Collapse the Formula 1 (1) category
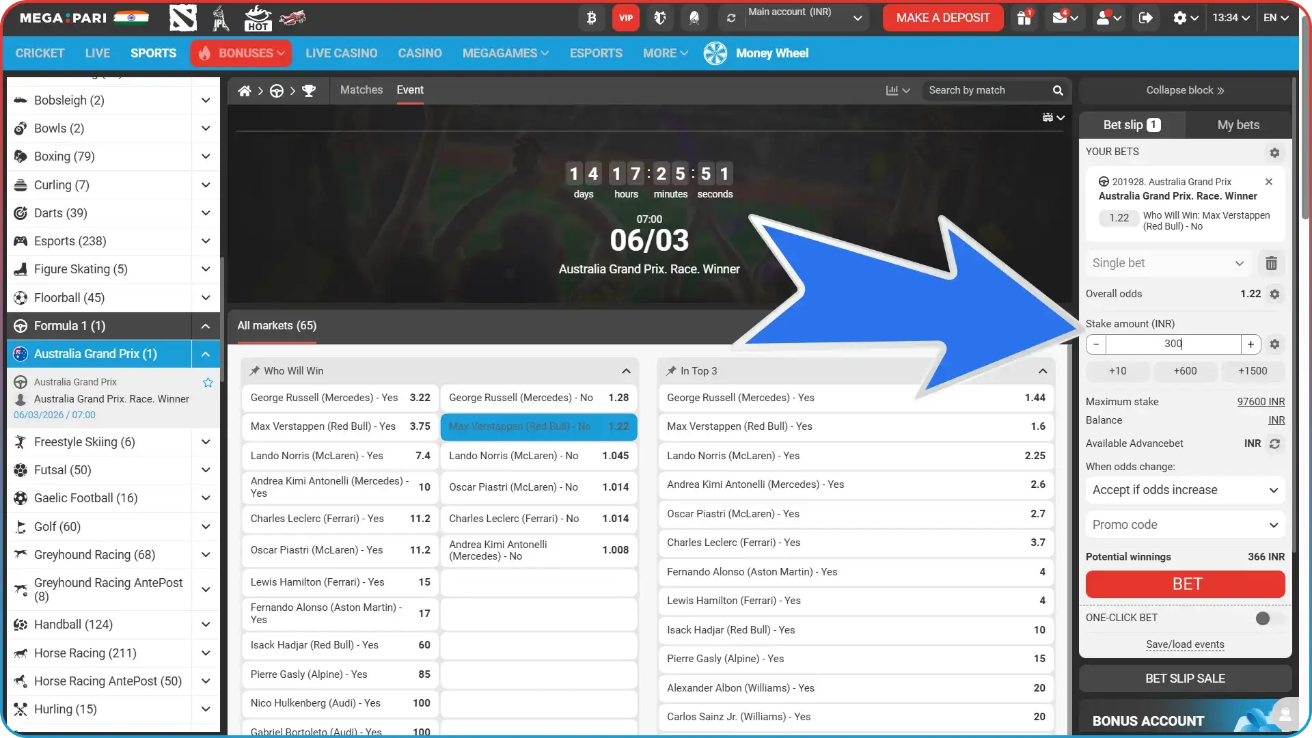Screen dimensions: 1312x738 coord(205,326)
